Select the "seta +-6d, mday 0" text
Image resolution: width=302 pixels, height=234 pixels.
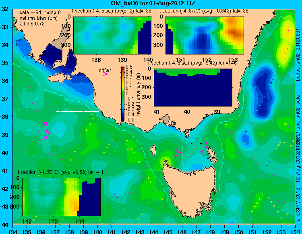40,13
